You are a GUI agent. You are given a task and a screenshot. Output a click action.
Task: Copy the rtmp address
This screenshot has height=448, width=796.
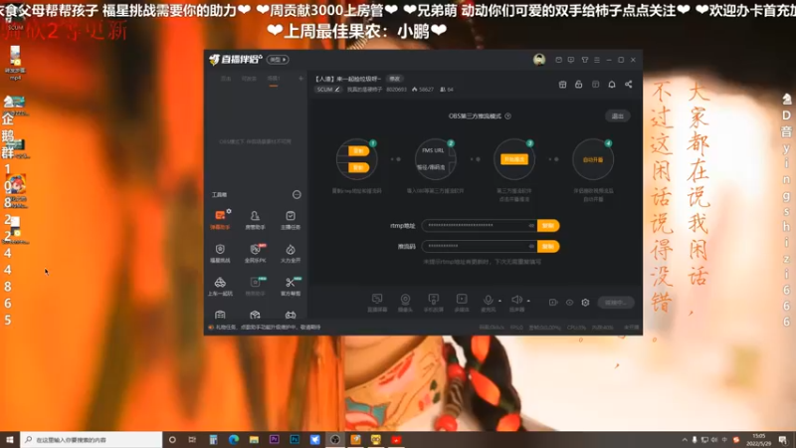548,226
